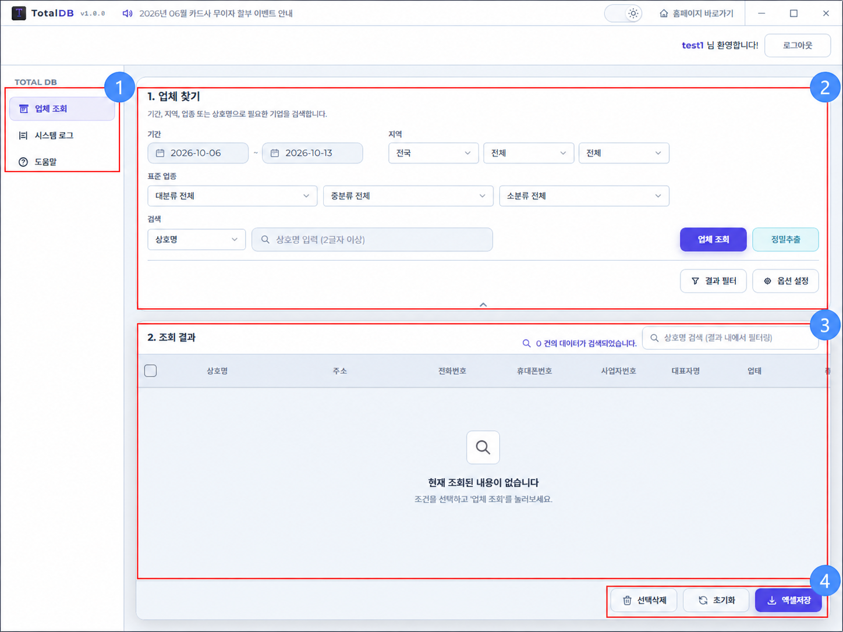Toggle the select-all checkbox in table header
This screenshot has width=843, height=632.
[x=150, y=371]
